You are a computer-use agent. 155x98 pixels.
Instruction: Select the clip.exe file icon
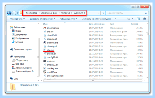coord(45,50)
